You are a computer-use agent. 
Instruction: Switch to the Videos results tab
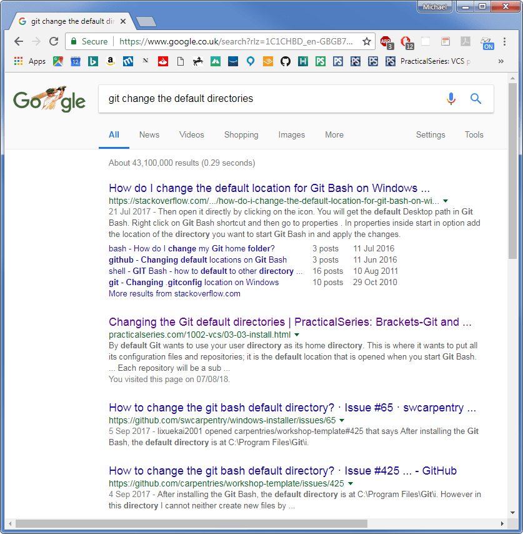tap(192, 135)
